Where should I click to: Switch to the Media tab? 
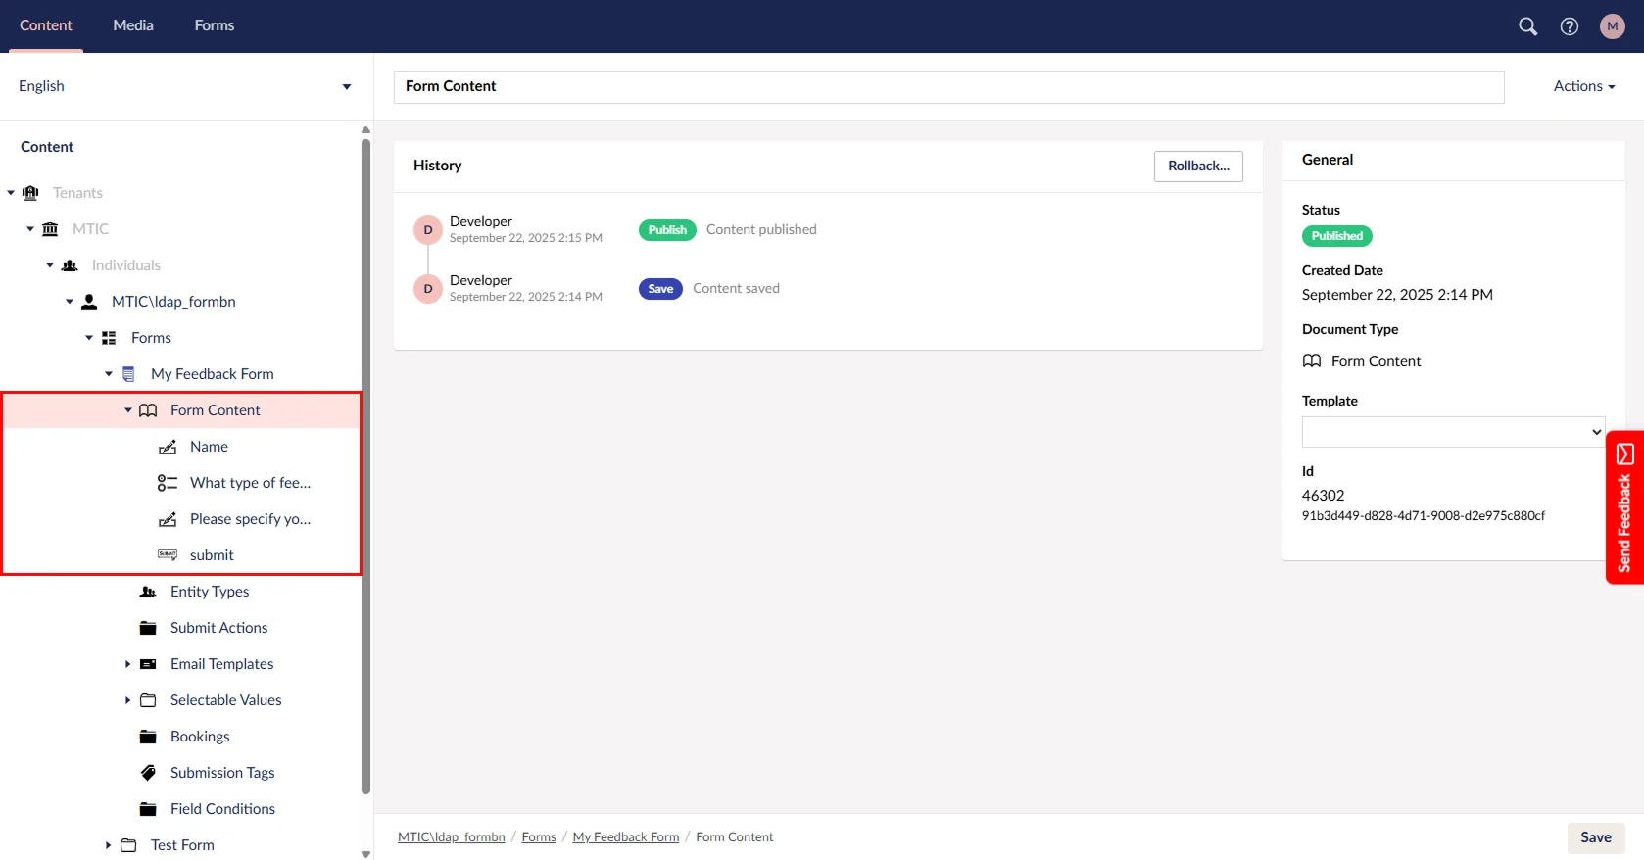point(133,25)
